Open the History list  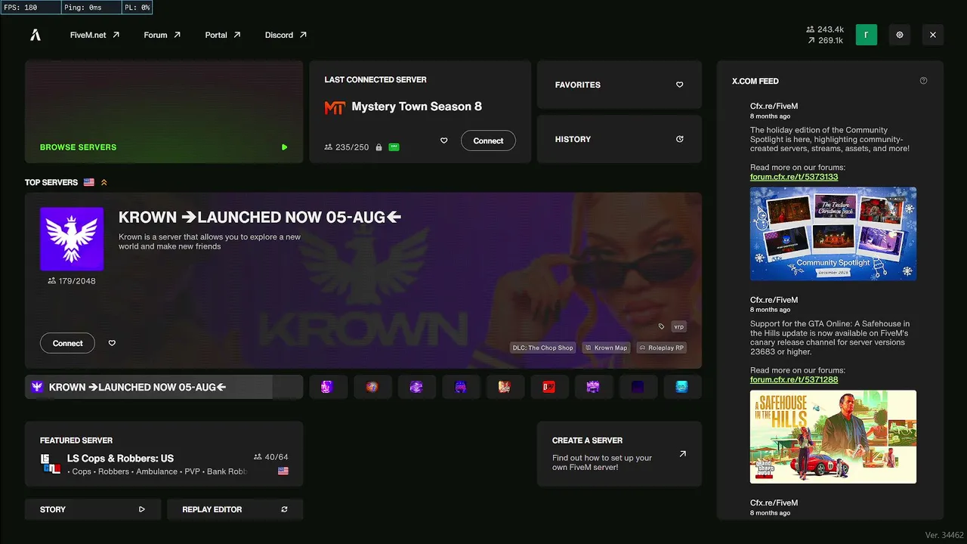pyautogui.click(x=619, y=139)
